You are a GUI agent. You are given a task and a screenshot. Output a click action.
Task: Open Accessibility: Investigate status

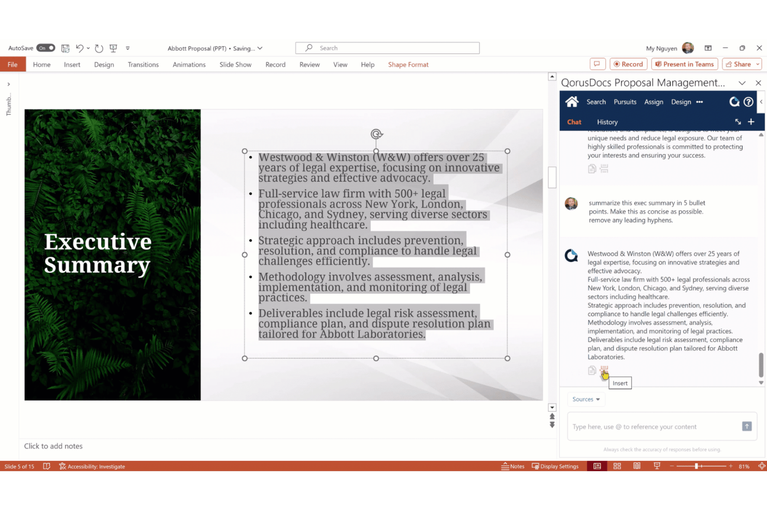coord(92,466)
